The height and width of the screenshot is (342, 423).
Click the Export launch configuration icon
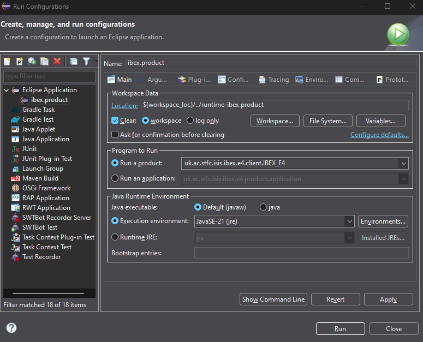[32, 62]
